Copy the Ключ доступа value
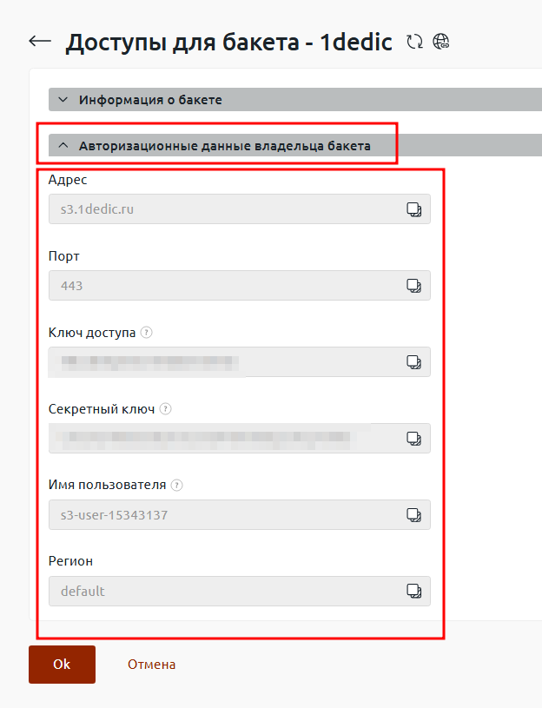The image size is (542, 708). click(413, 362)
